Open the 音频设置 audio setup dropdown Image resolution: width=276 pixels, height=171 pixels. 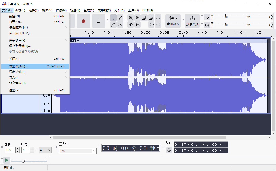pyautogui.click(x=173, y=21)
